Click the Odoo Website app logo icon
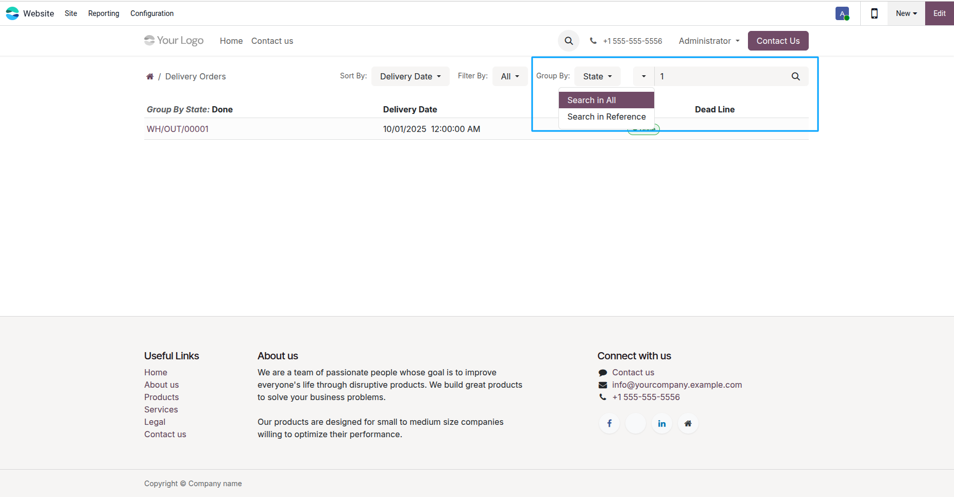The height and width of the screenshot is (497, 954). pos(12,13)
